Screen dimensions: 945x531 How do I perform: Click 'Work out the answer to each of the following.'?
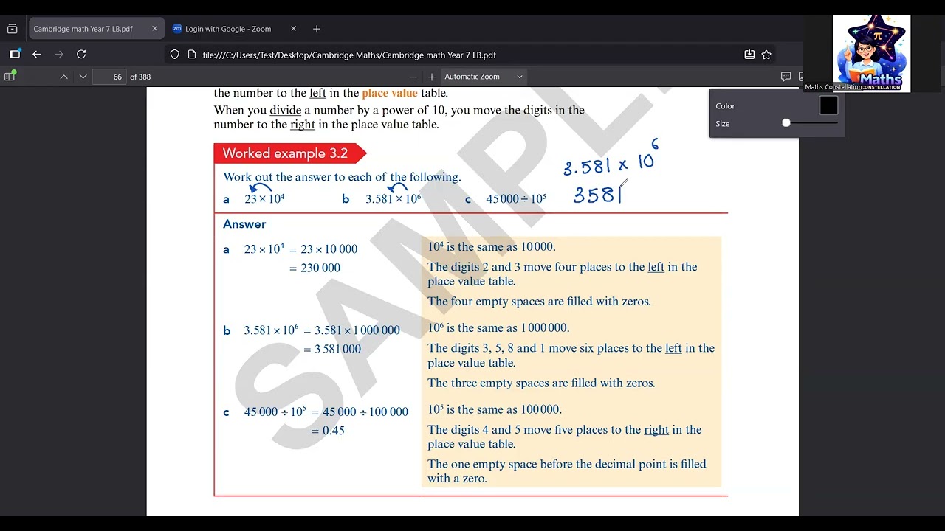tap(342, 177)
